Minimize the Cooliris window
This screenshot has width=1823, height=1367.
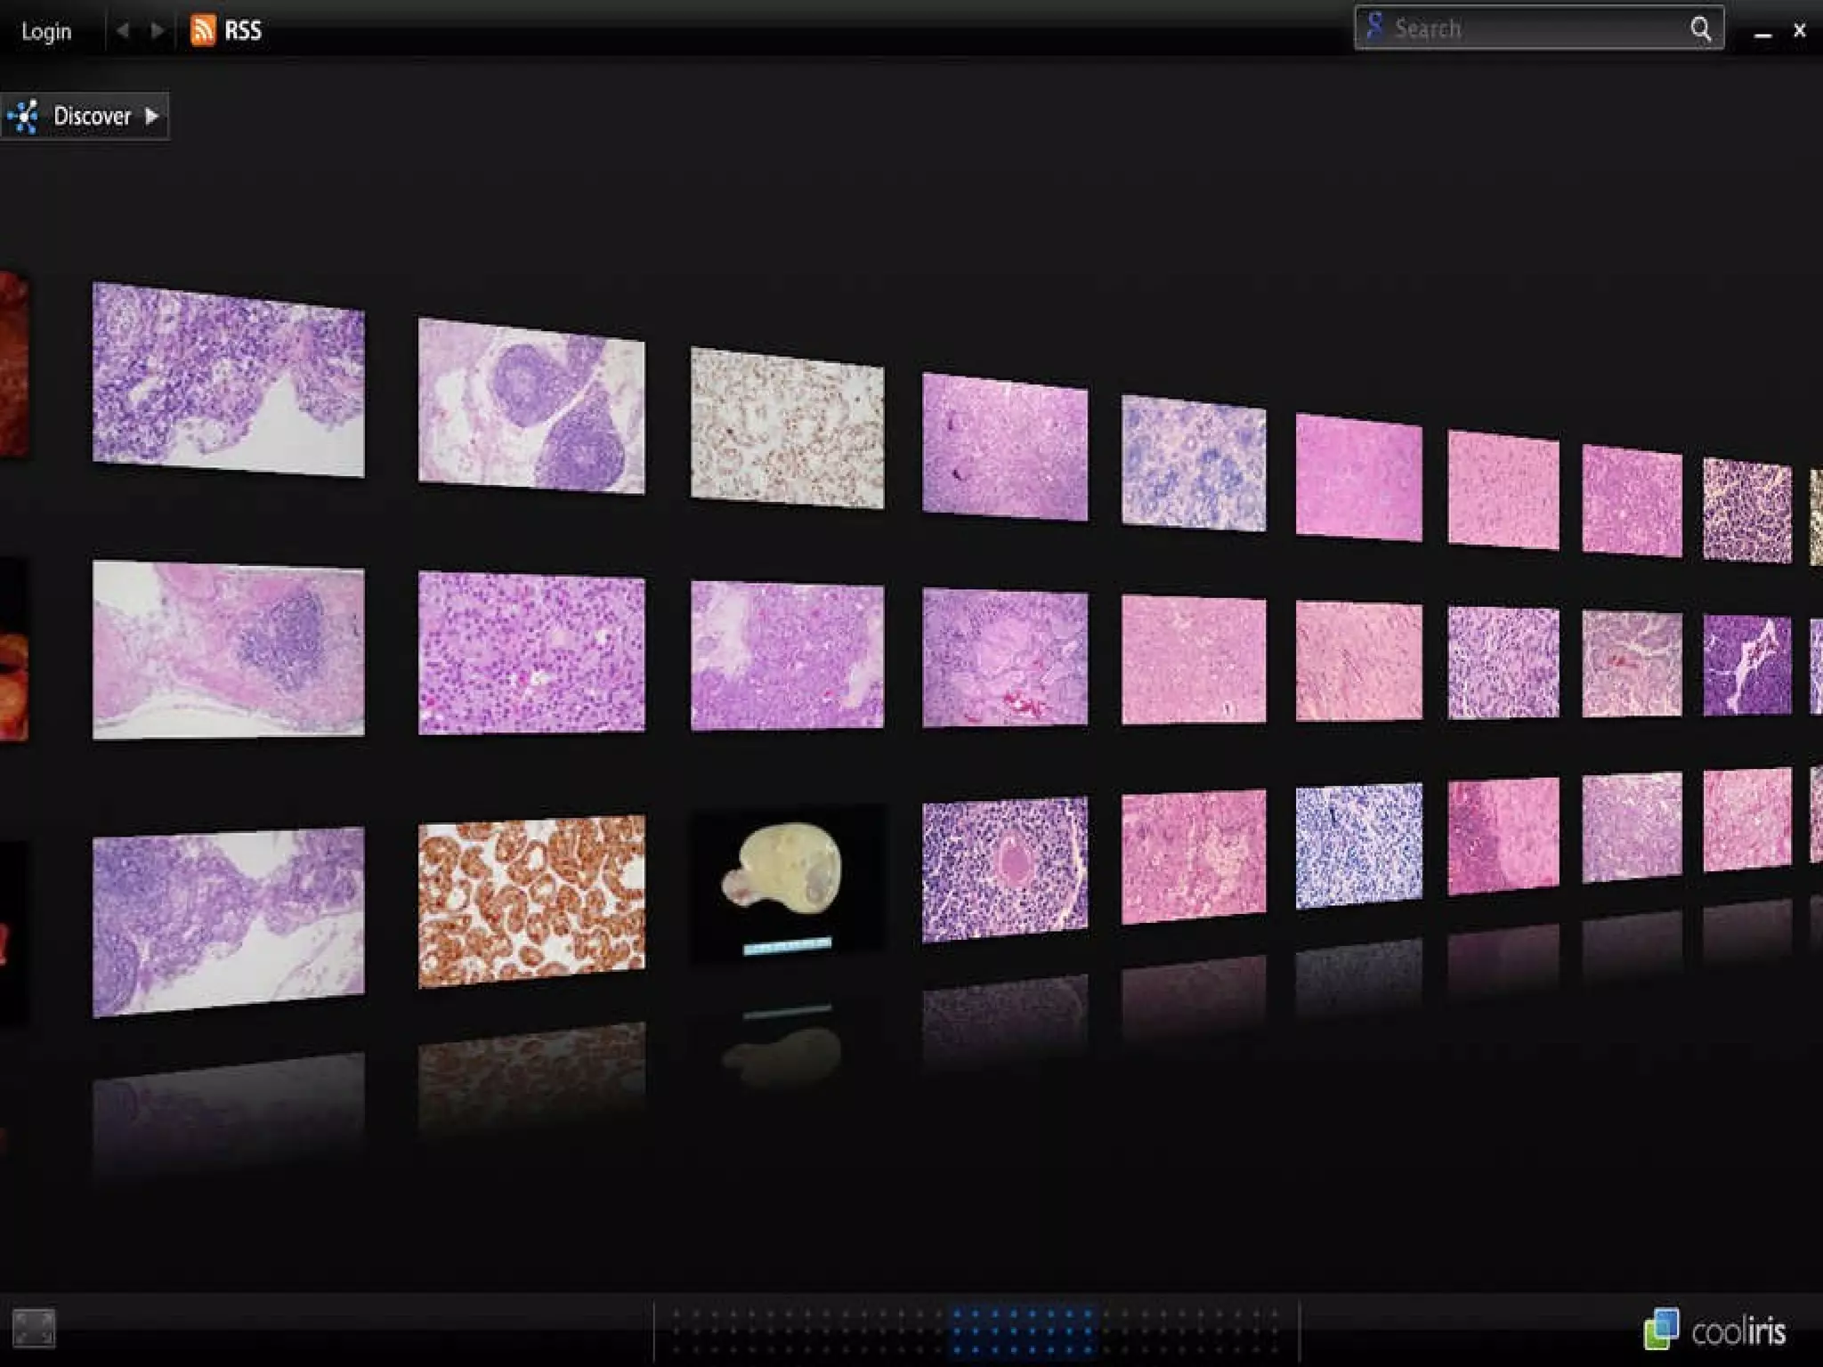tap(1762, 34)
